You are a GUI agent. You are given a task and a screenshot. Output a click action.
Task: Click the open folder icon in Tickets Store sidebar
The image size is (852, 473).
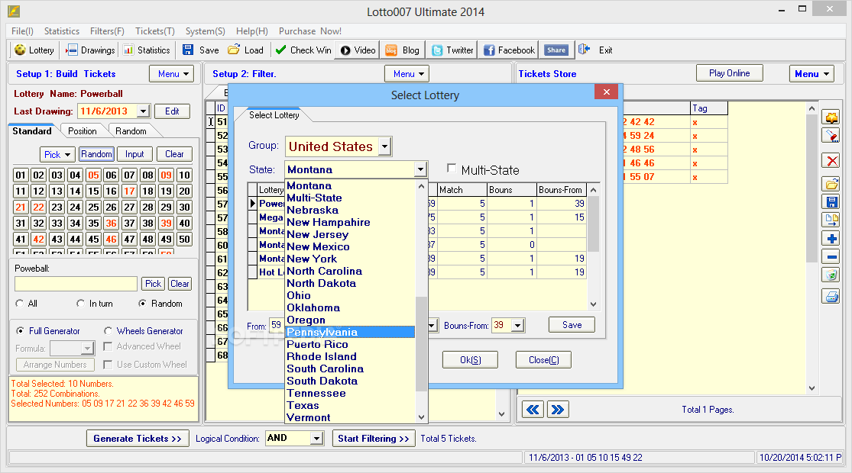coord(831,185)
